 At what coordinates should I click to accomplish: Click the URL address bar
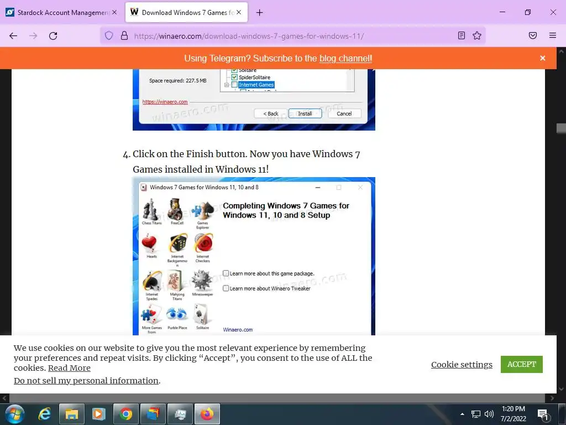292,36
